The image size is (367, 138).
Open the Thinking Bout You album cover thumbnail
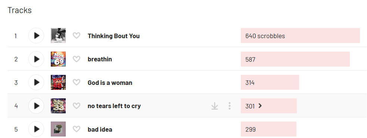click(x=58, y=36)
